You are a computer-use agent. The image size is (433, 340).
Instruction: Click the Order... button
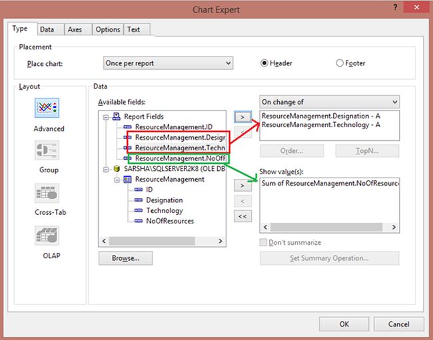pyautogui.click(x=292, y=151)
